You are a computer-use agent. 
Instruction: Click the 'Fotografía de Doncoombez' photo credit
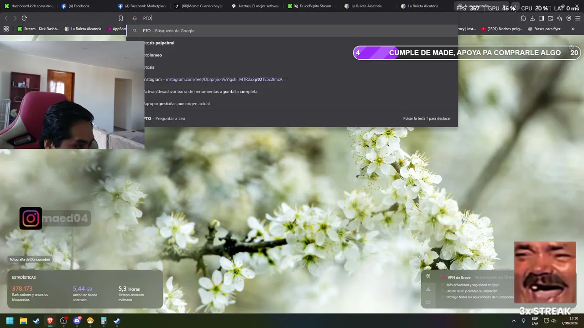point(30,259)
